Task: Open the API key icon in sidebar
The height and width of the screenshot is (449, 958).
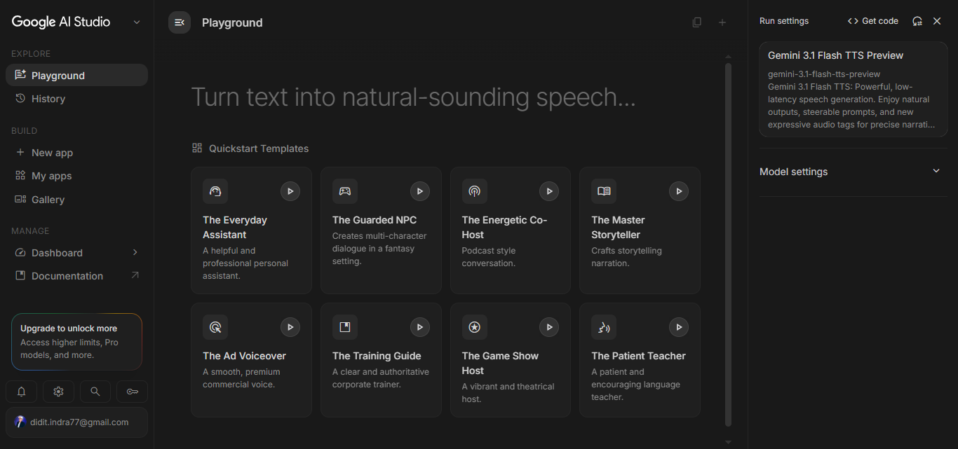Action: [132, 392]
